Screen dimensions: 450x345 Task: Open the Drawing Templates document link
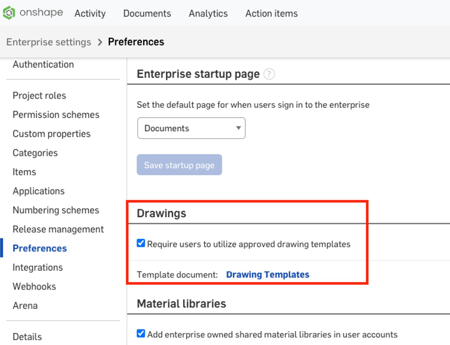267,274
